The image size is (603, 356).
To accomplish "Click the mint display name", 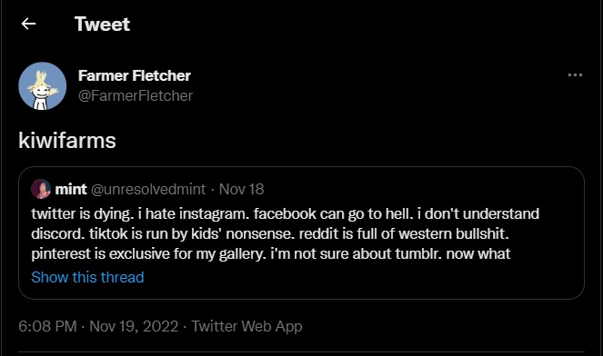I will pos(71,189).
